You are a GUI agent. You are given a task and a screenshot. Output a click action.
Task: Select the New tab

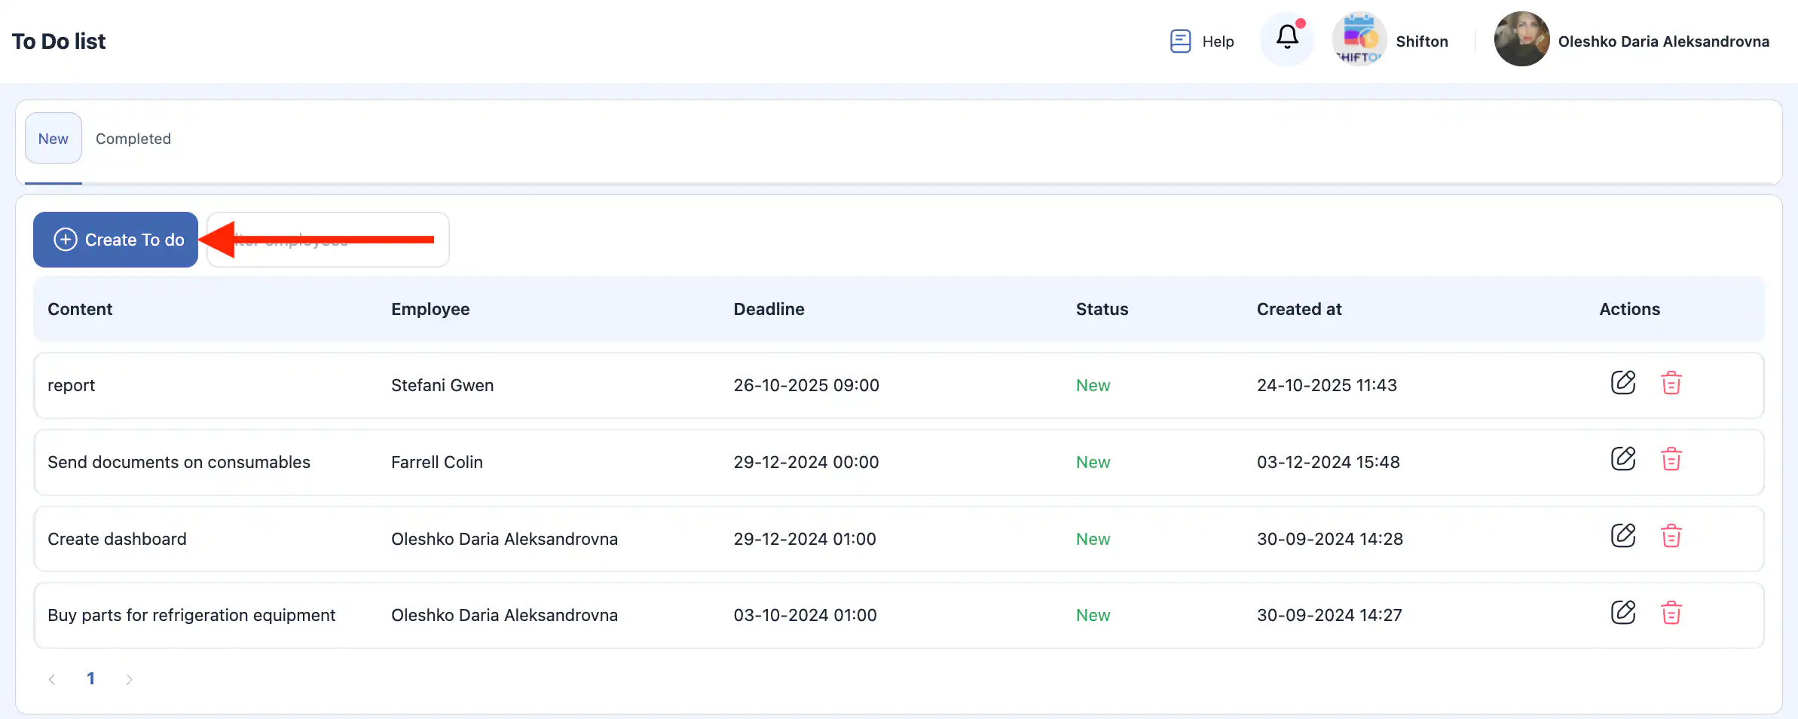[54, 139]
